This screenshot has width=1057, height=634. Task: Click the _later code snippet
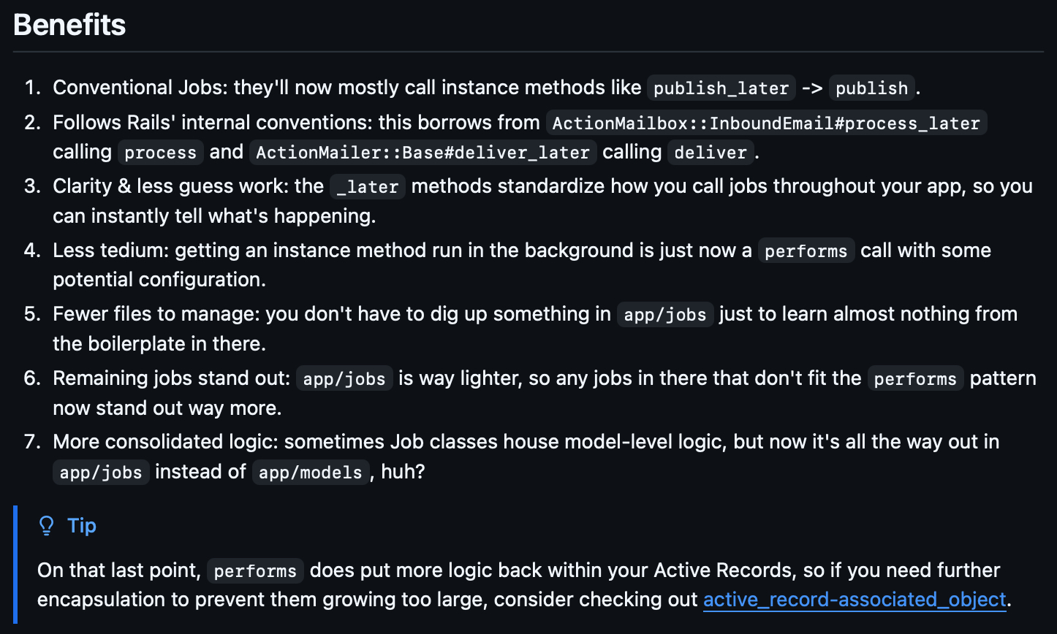click(367, 187)
